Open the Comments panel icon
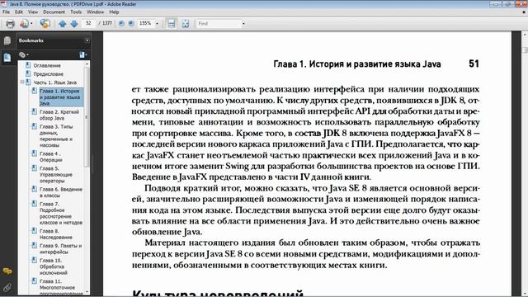Viewport: 528px width, 297px height. click(7, 271)
